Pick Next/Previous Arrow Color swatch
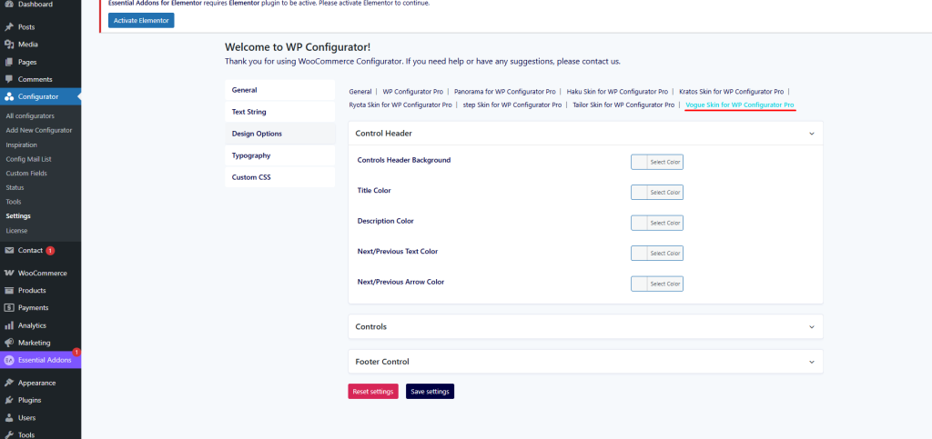This screenshot has width=932, height=439. [657, 284]
